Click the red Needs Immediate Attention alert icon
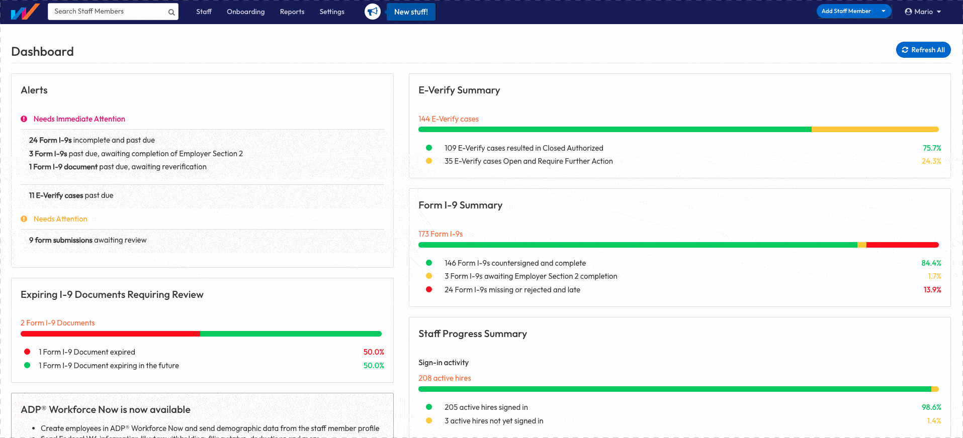963x438 pixels. point(24,119)
